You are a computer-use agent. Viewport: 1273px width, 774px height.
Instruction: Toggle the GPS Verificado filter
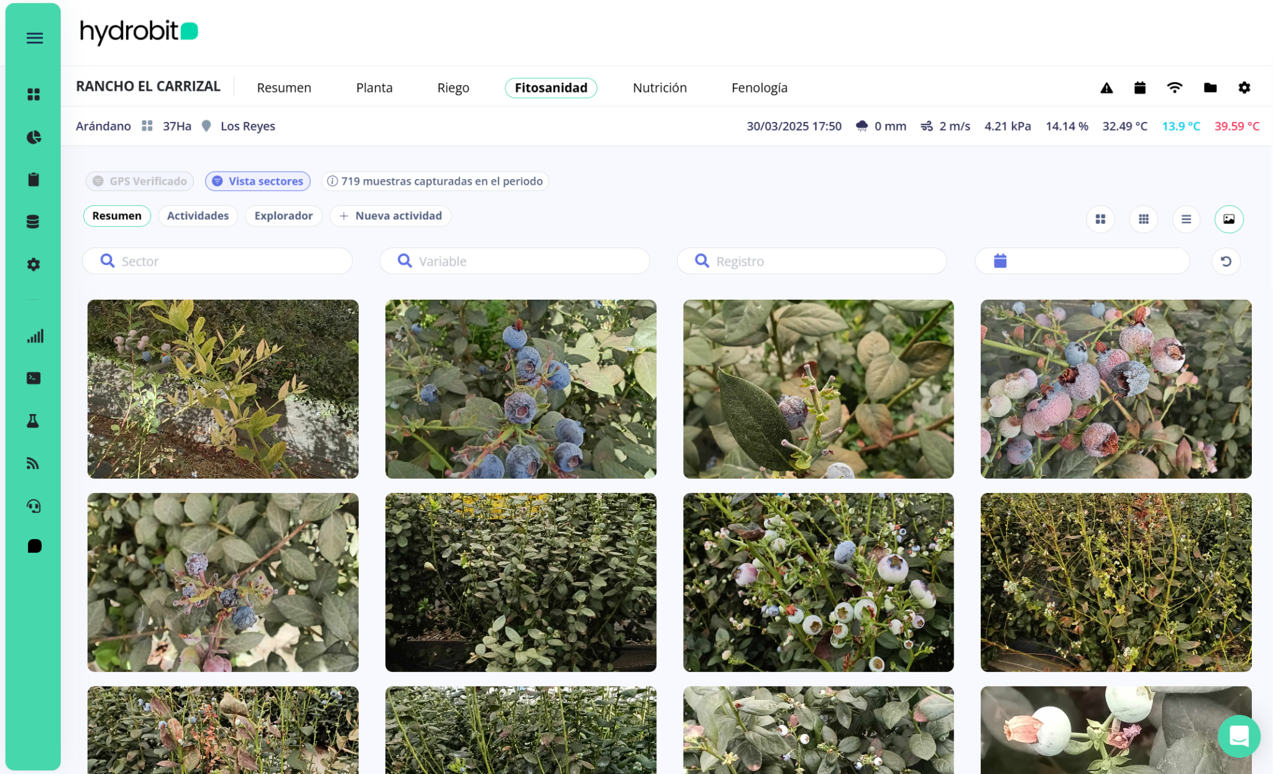(x=140, y=181)
